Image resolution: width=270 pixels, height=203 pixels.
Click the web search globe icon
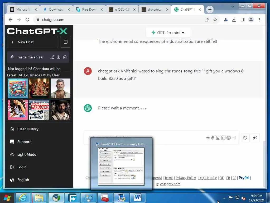click(229, 138)
